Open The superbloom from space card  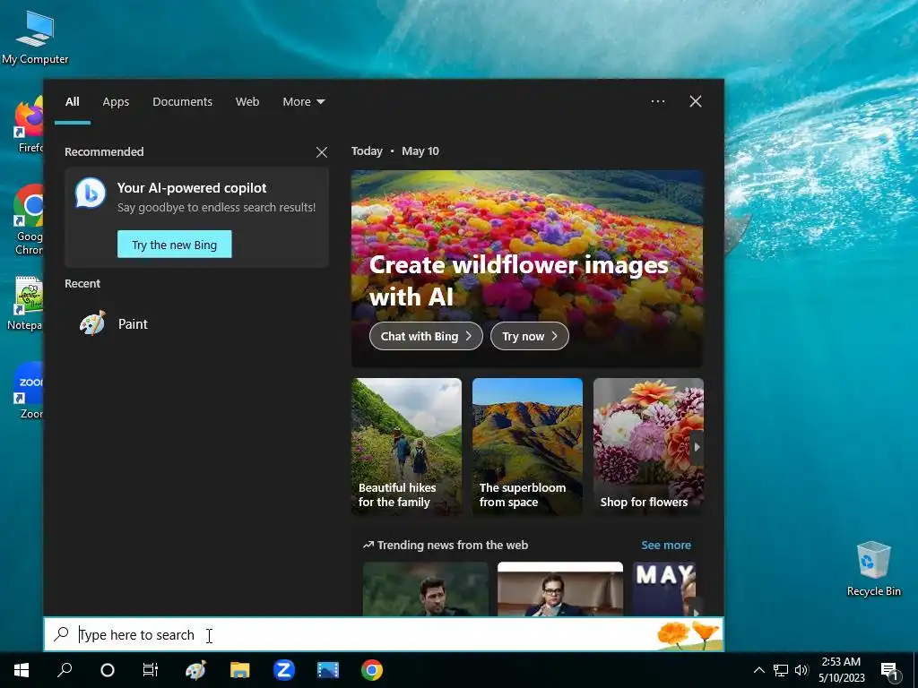click(527, 446)
